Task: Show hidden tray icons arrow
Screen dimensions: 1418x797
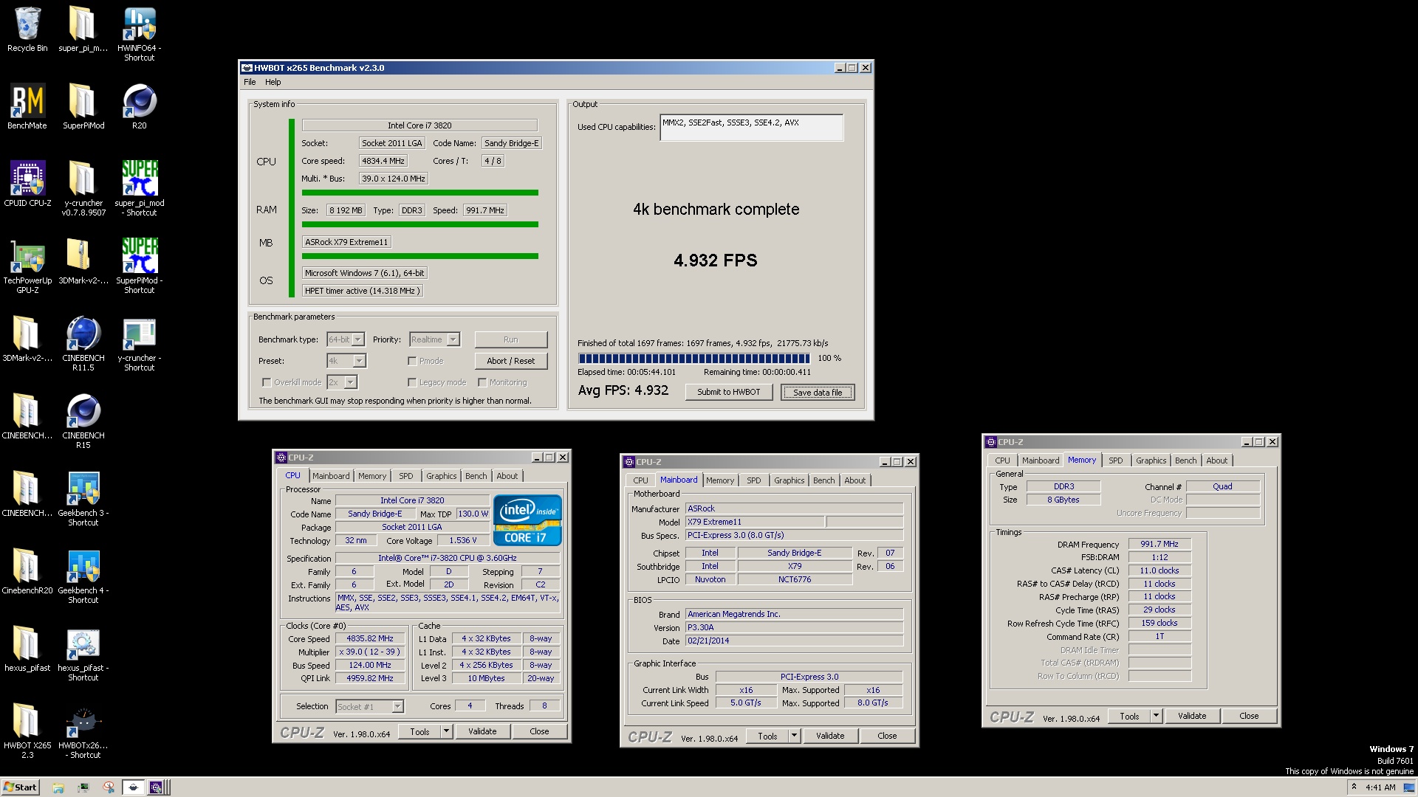Action: pos(1354,787)
